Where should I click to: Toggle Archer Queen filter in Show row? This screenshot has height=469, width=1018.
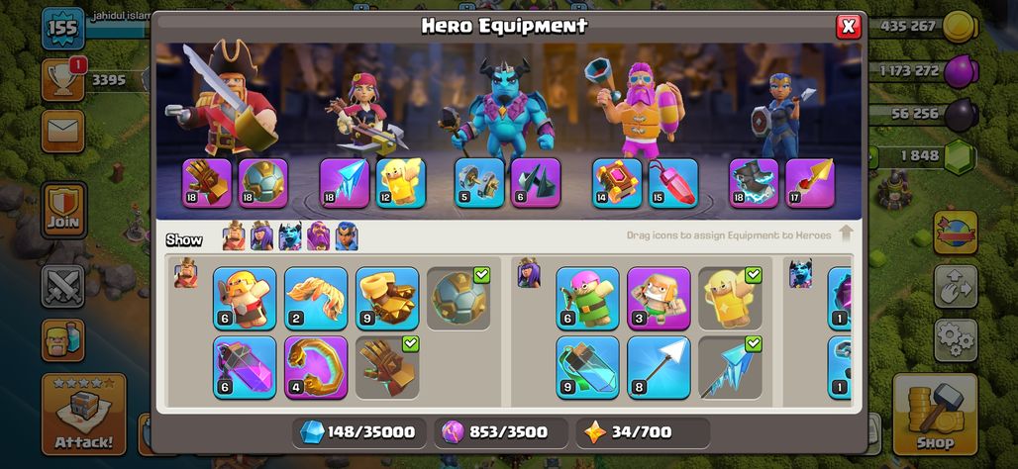coord(261,236)
